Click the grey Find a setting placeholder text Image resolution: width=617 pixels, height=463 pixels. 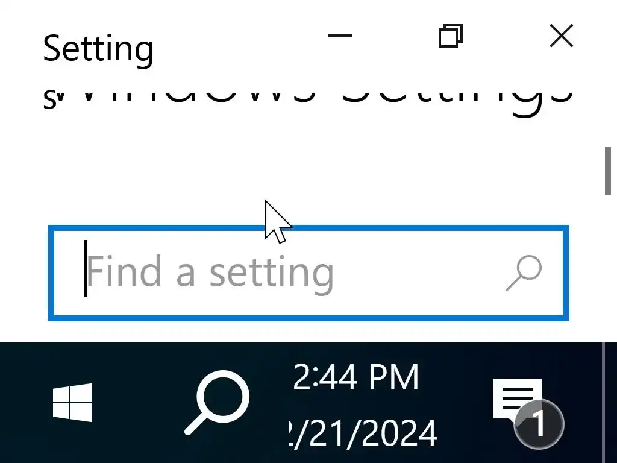click(x=210, y=273)
